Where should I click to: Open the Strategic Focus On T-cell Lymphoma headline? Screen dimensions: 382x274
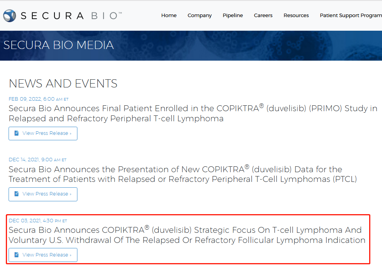click(187, 235)
